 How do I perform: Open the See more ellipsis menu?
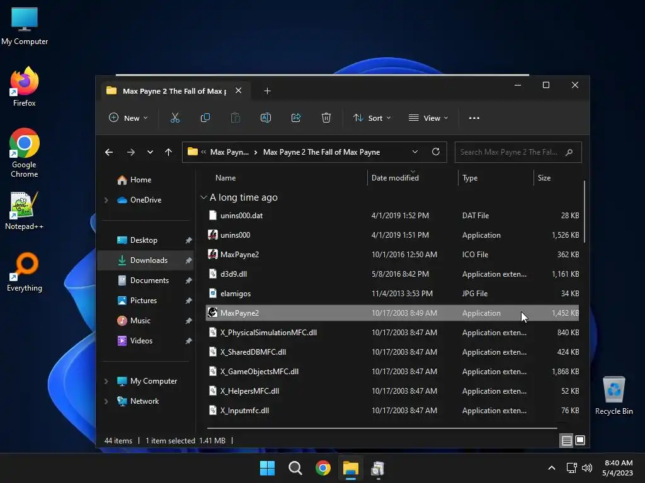click(474, 118)
